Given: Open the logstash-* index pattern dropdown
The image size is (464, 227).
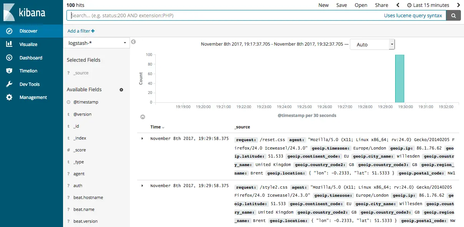Looking at the screenshot, I should pos(96,43).
